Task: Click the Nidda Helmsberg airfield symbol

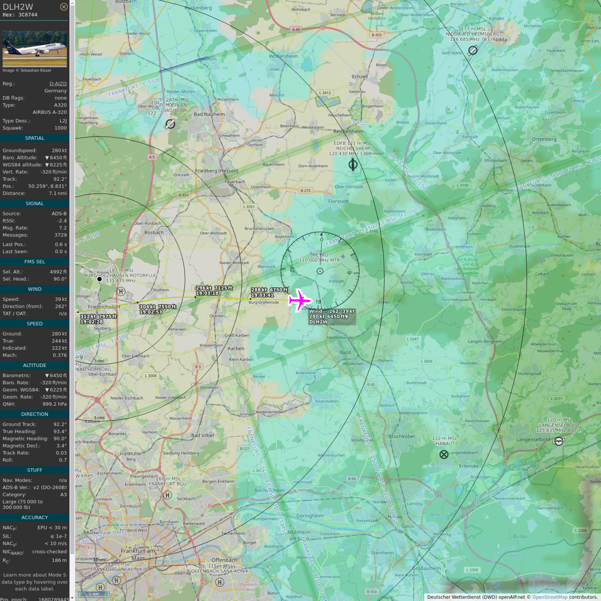Action: 472,51
